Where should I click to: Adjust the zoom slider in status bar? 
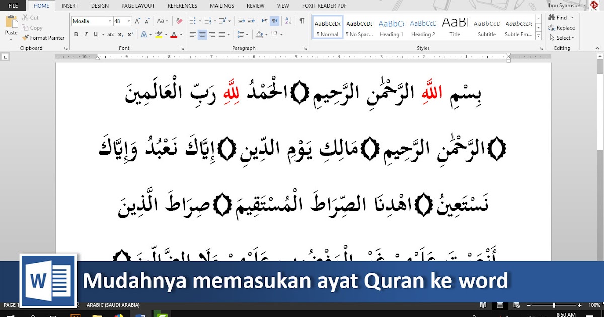(x=554, y=305)
